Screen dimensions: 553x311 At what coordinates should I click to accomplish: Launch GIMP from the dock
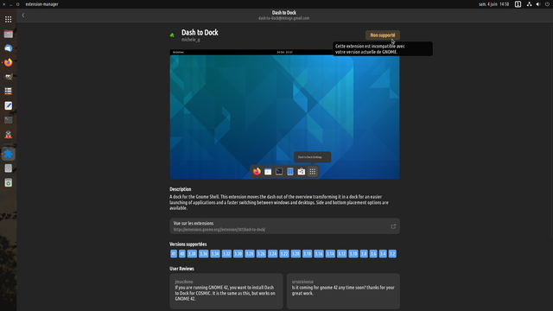[x=8, y=77]
